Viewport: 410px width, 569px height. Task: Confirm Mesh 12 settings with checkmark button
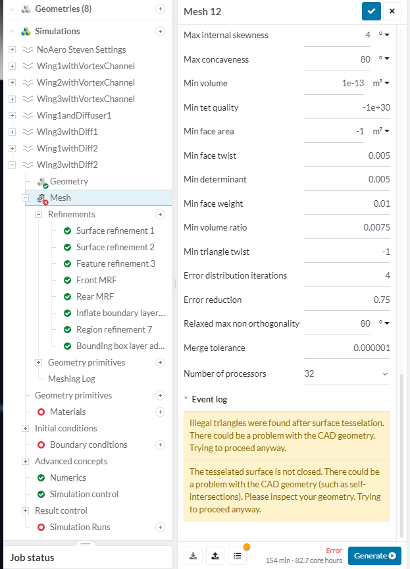click(371, 11)
